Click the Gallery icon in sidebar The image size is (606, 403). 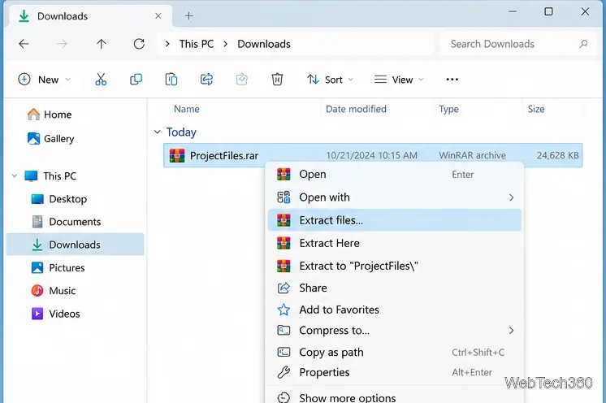[x=33, y=138]
